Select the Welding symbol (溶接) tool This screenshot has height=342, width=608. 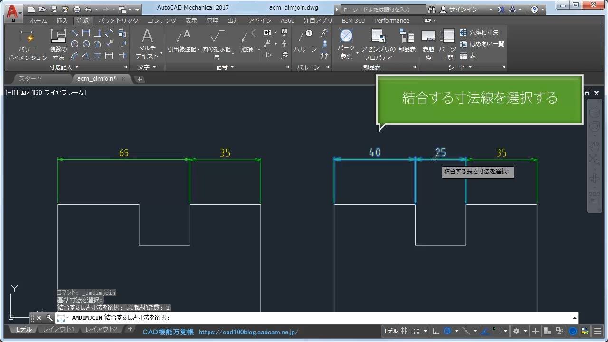tap(247, 42)
